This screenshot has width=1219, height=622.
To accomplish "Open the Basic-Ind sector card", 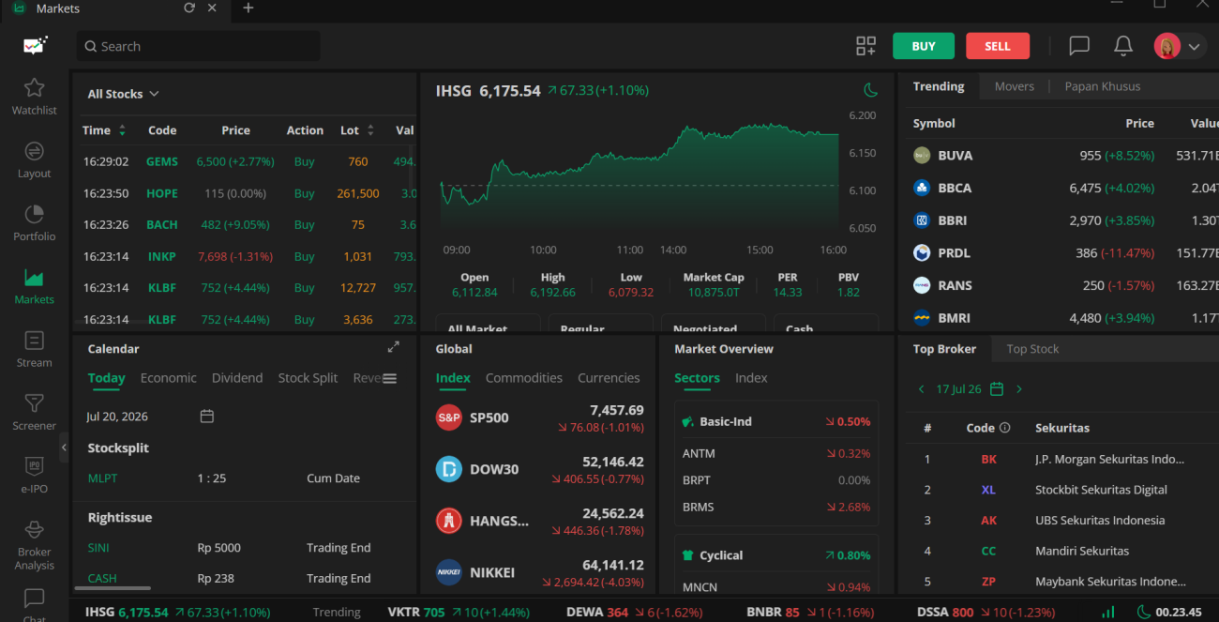I will pyautogui.click(x=776, y=464).
